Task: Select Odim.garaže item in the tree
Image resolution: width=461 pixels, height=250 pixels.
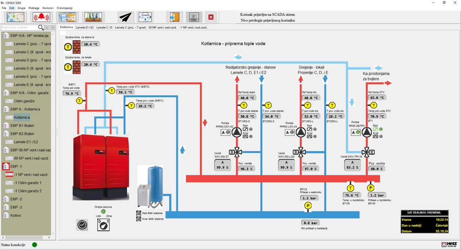Action: coord(24,101)
